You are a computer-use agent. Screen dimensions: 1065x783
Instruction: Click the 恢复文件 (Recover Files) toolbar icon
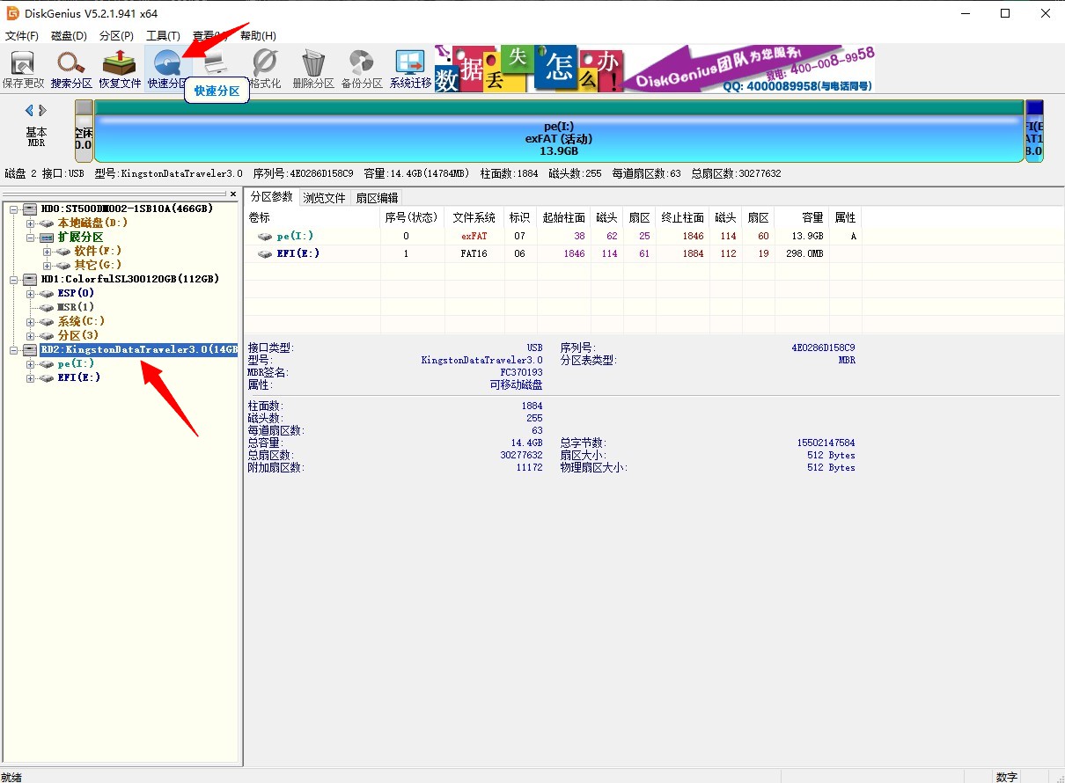coord(120,70)
